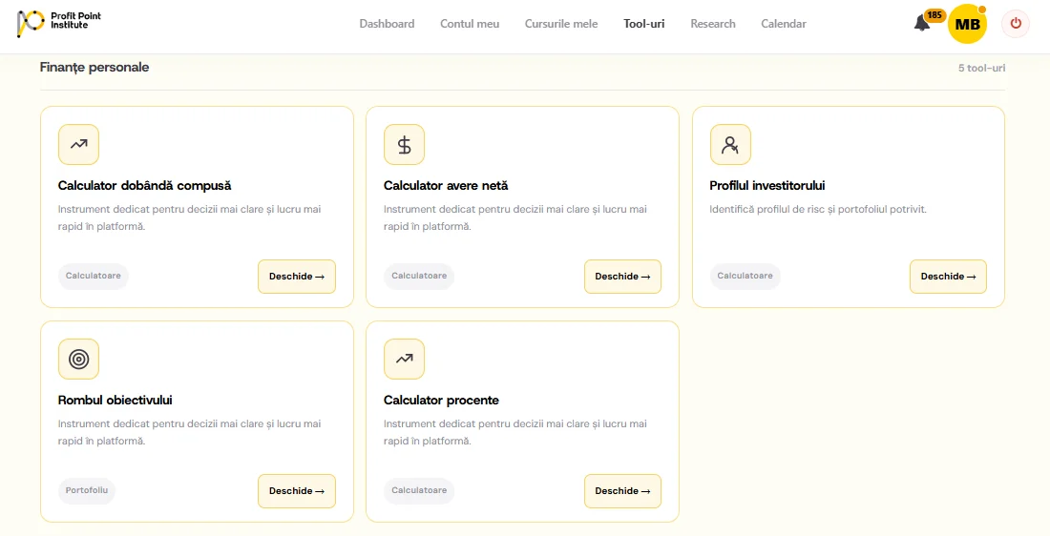Click the Calculatoare tag on Calculator avere netă
This screenshot has width=1050, height=536.
tap(419, 277)
